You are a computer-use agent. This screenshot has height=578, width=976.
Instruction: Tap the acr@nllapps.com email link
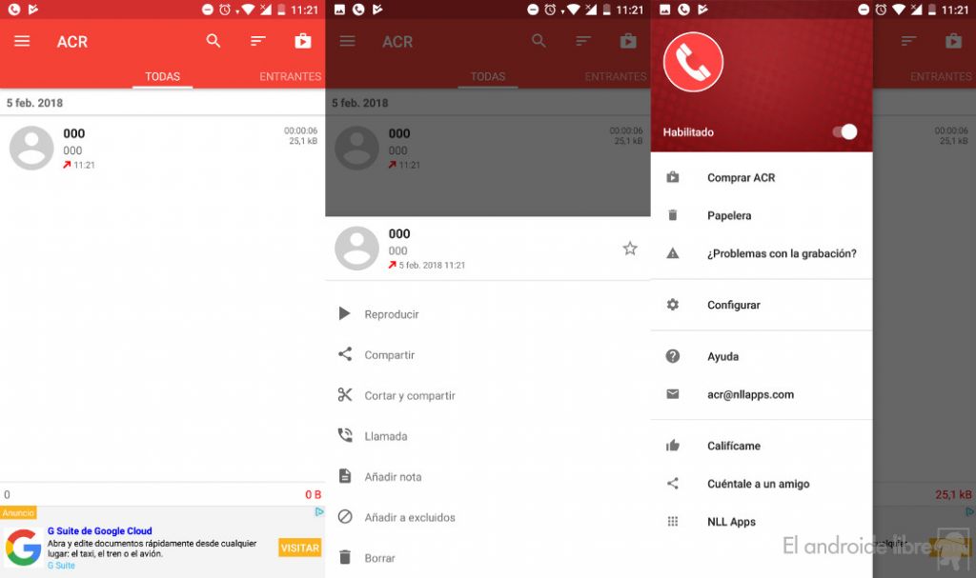pyautogui.click(x=750, y=394)
